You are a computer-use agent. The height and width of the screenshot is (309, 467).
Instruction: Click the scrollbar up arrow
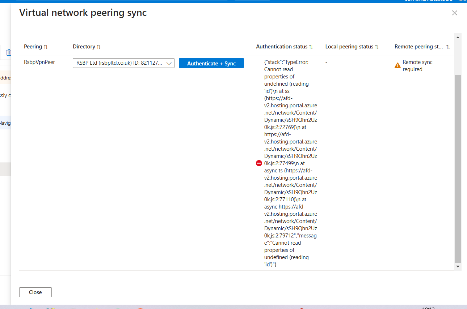click(458, 37)
